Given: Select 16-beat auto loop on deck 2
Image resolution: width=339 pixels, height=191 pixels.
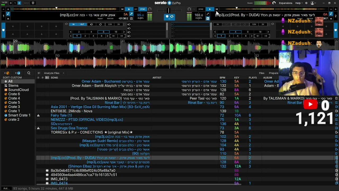Looking at the screenshot, I should coord(260,32).
